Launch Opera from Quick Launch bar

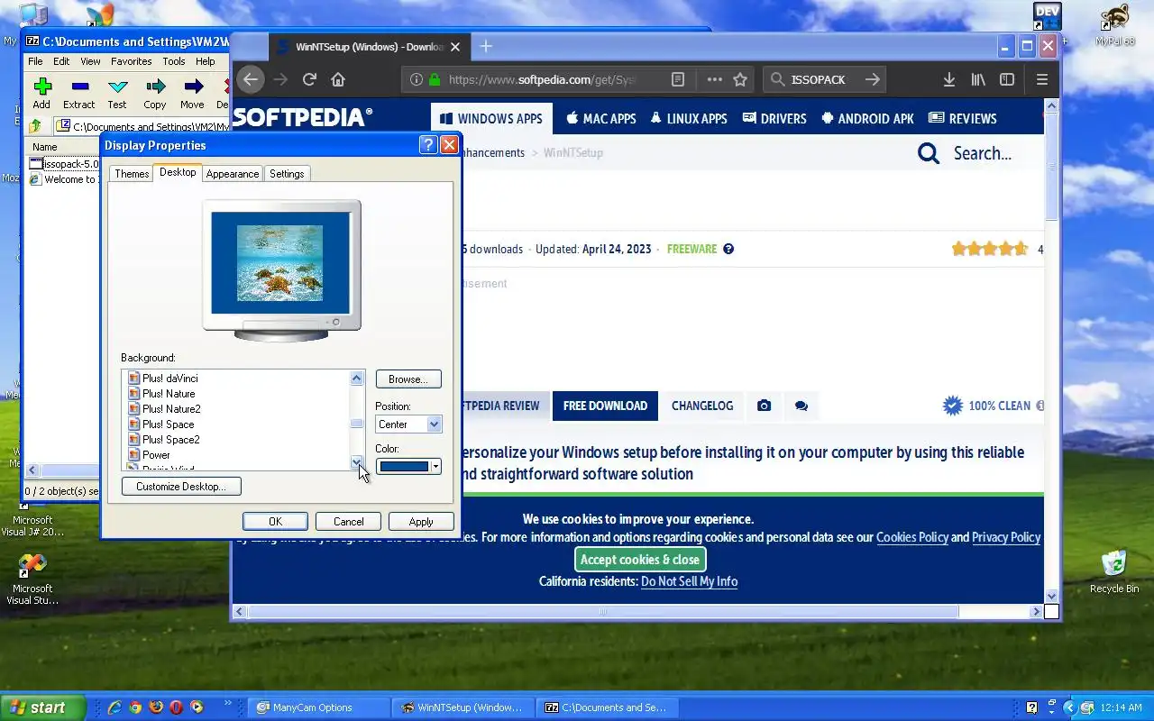click(177, 707)
